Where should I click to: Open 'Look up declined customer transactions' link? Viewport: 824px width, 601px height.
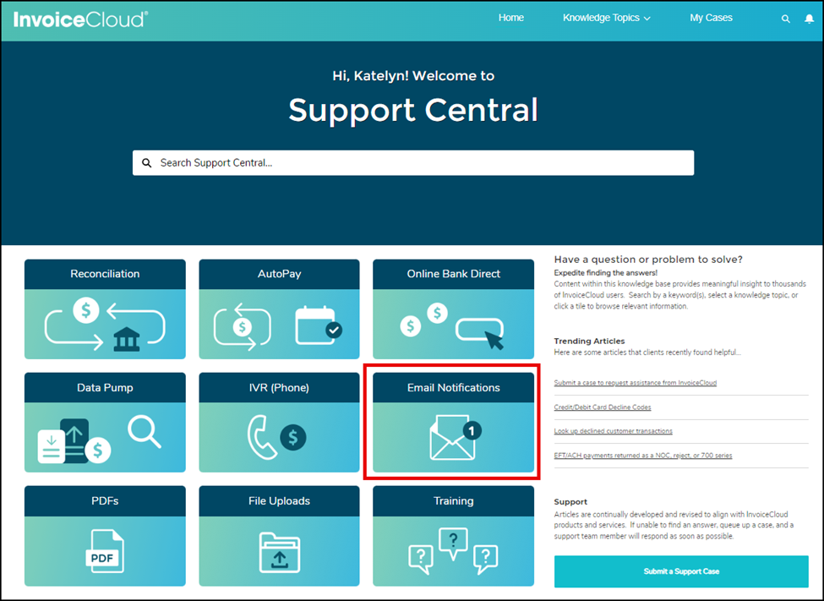point(613,431)
